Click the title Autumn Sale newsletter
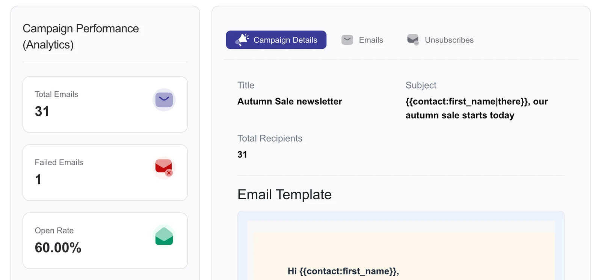This screenshot has width=601, height=280. click(x=290, y=101)
